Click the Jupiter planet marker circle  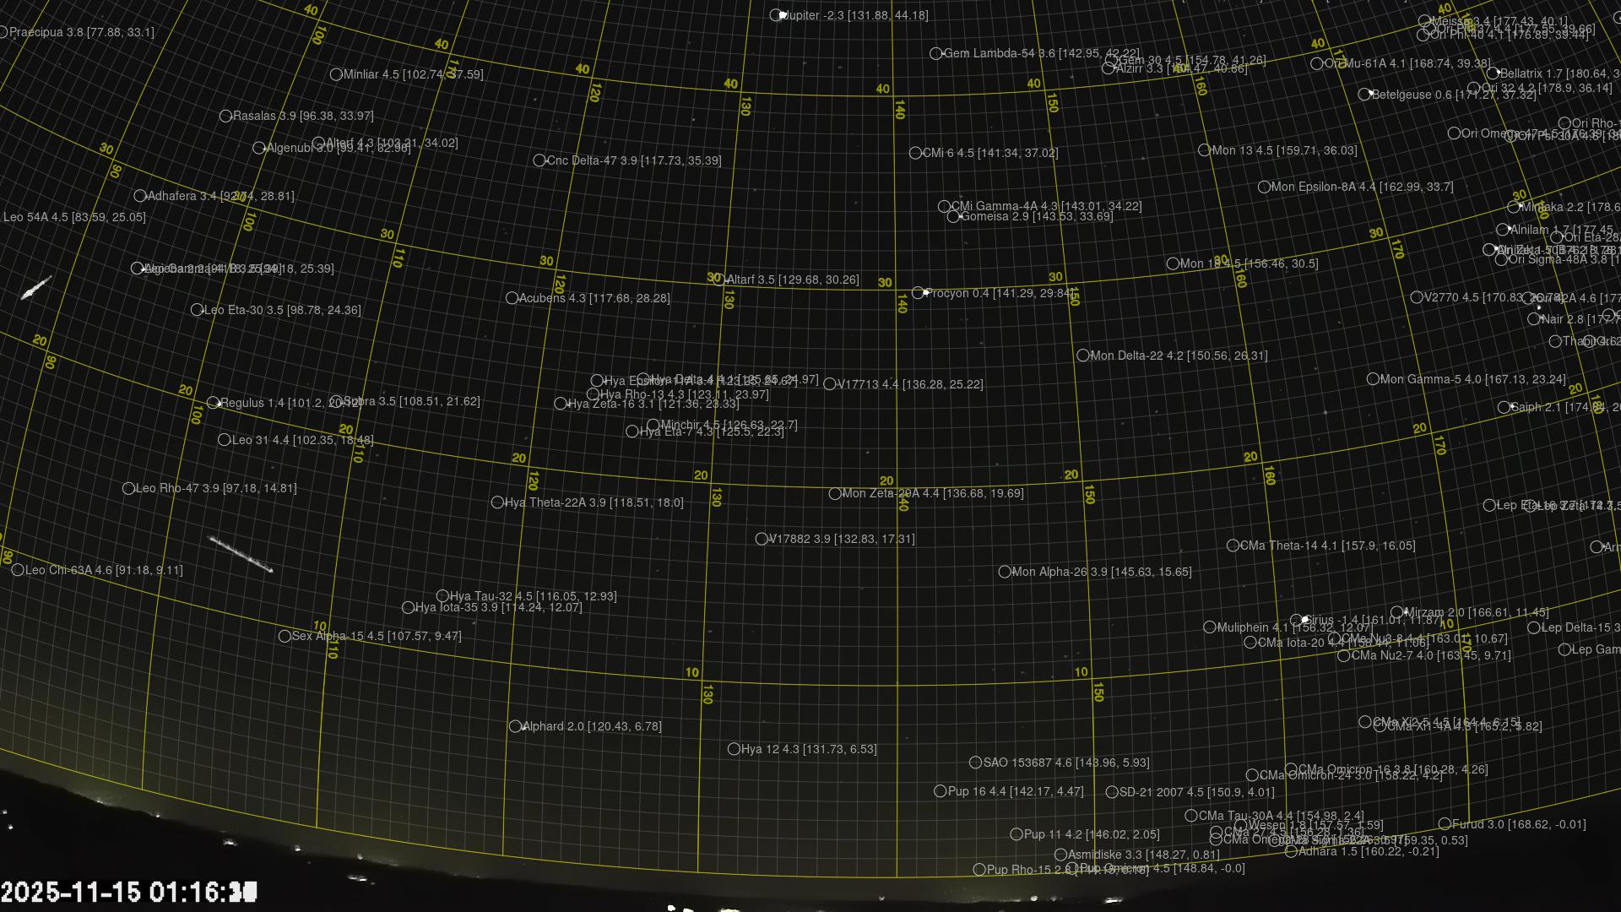click(776, 15)
